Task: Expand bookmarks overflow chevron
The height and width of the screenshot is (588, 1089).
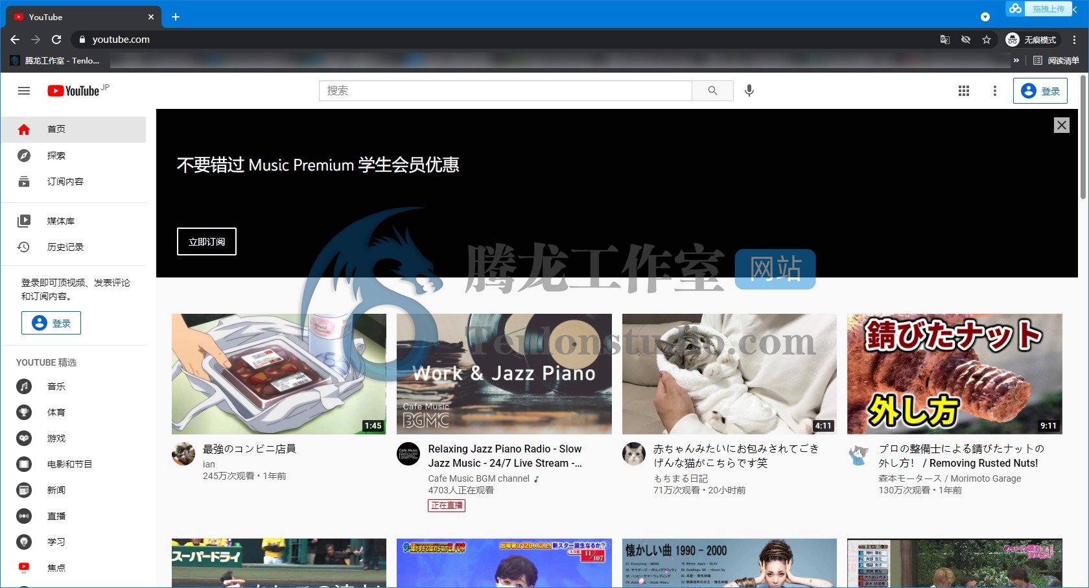Action: click(1016, 60)
